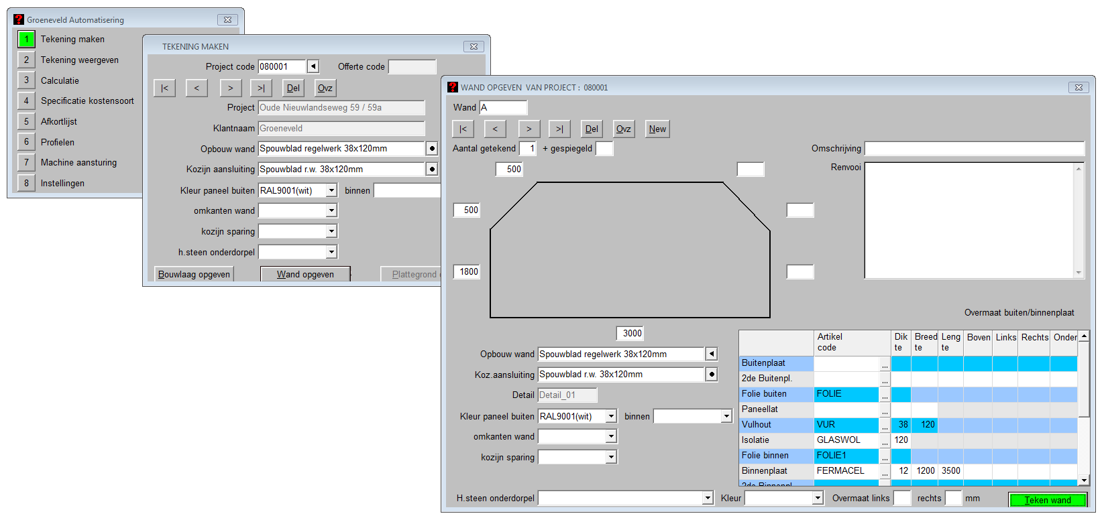Jump to last wall record in Wand window

[559, 129]
